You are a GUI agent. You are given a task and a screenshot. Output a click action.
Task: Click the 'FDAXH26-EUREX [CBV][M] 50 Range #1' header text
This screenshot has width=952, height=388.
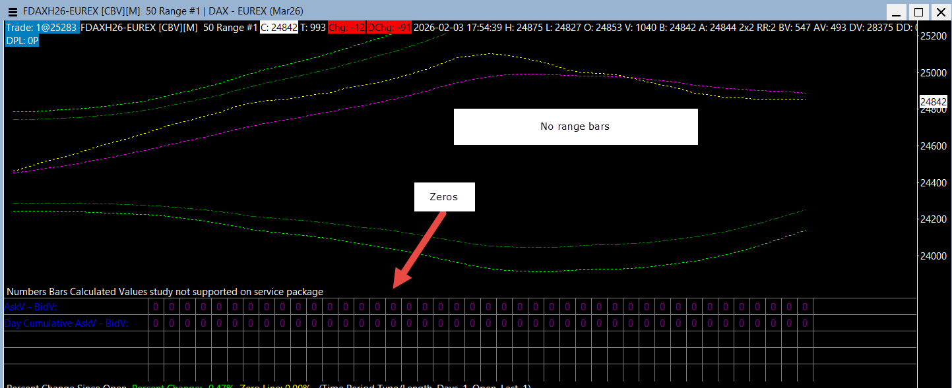[169, 28]
